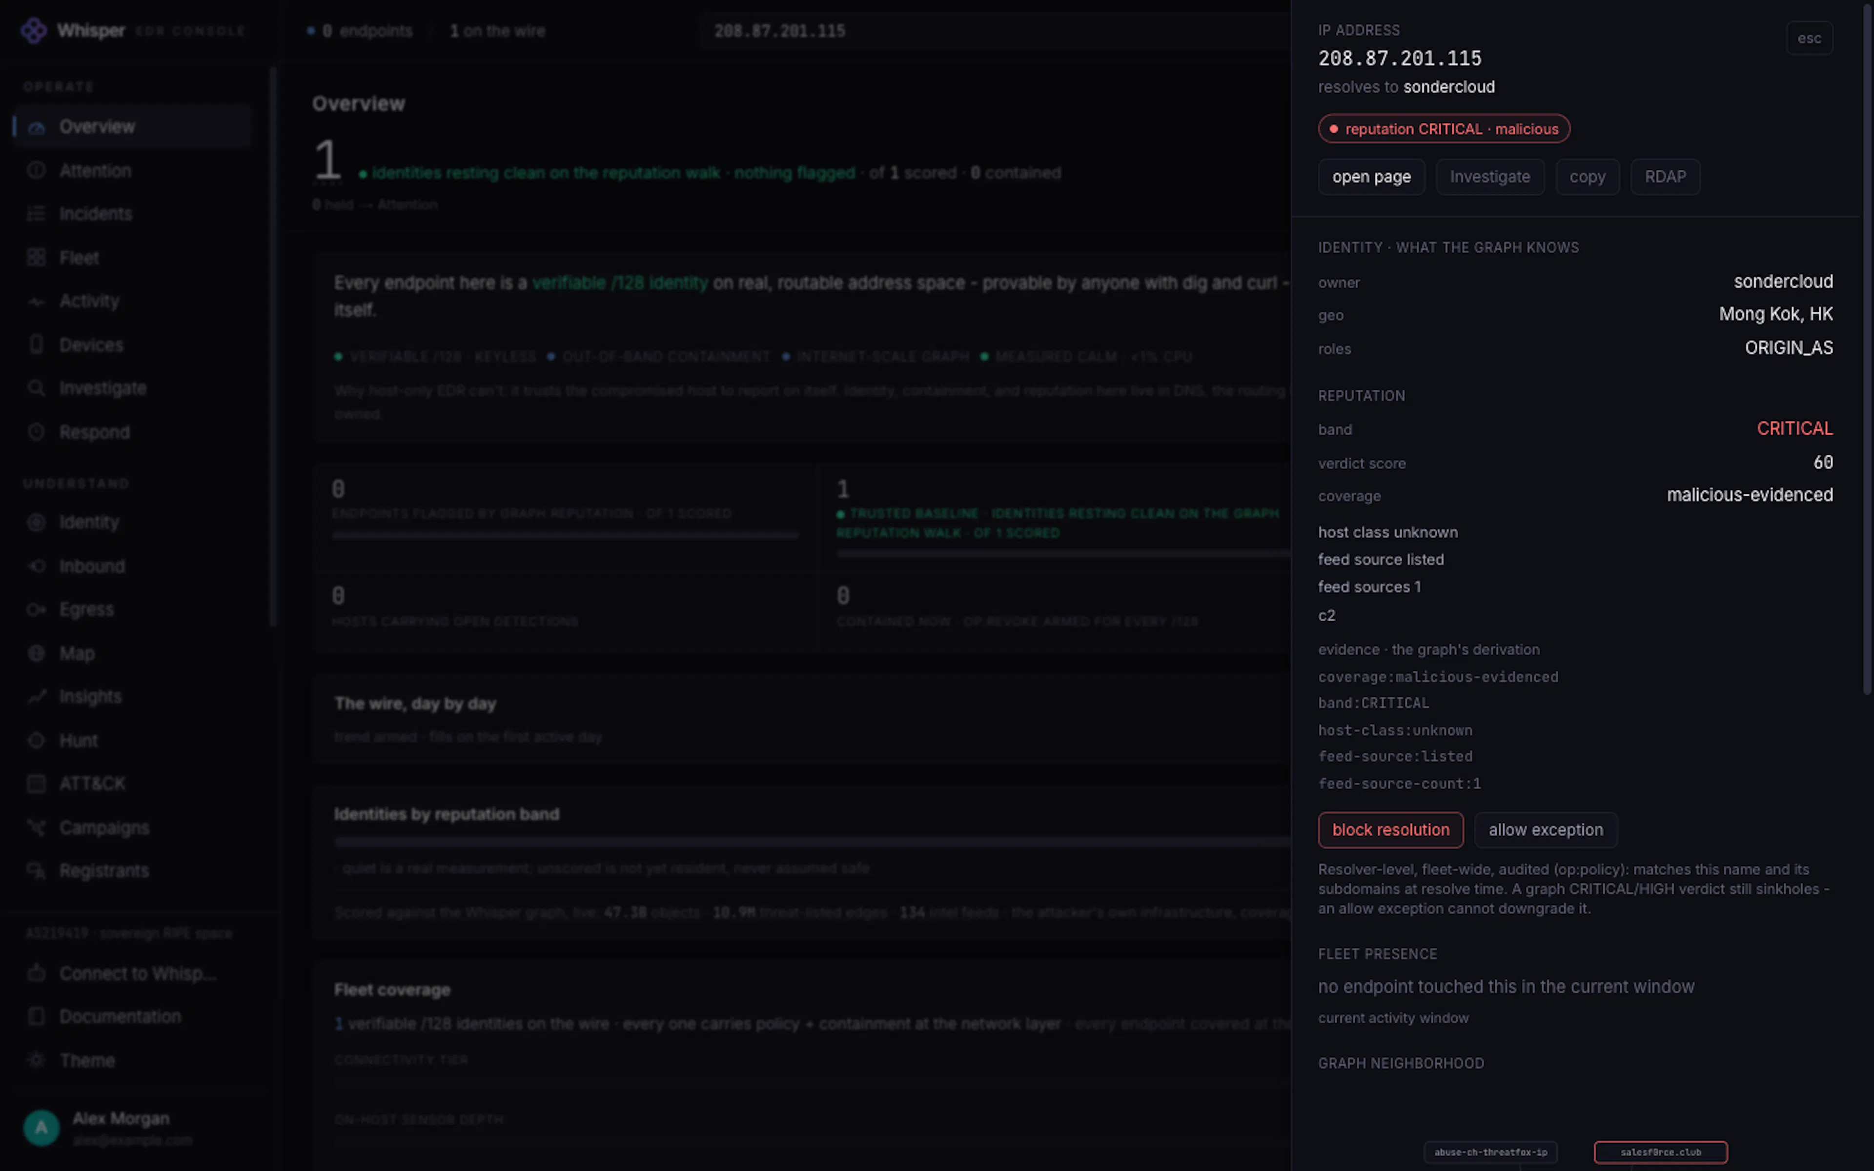1874x1171 pixels.
Task: Select the abuse-ch-threatfox-ip graph node
Action: [1491, 1152]
